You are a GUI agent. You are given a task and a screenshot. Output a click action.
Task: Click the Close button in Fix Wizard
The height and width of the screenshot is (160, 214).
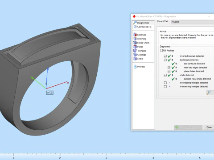[209, 127]
